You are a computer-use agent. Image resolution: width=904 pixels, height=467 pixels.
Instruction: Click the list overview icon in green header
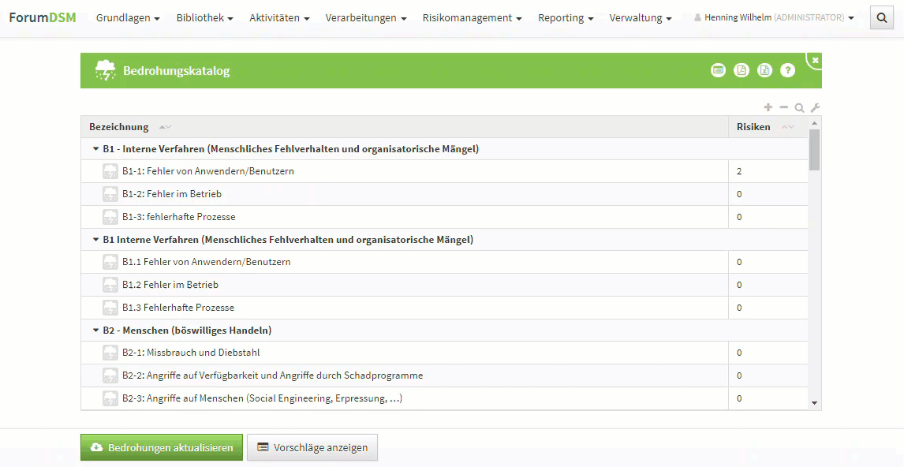718,69
